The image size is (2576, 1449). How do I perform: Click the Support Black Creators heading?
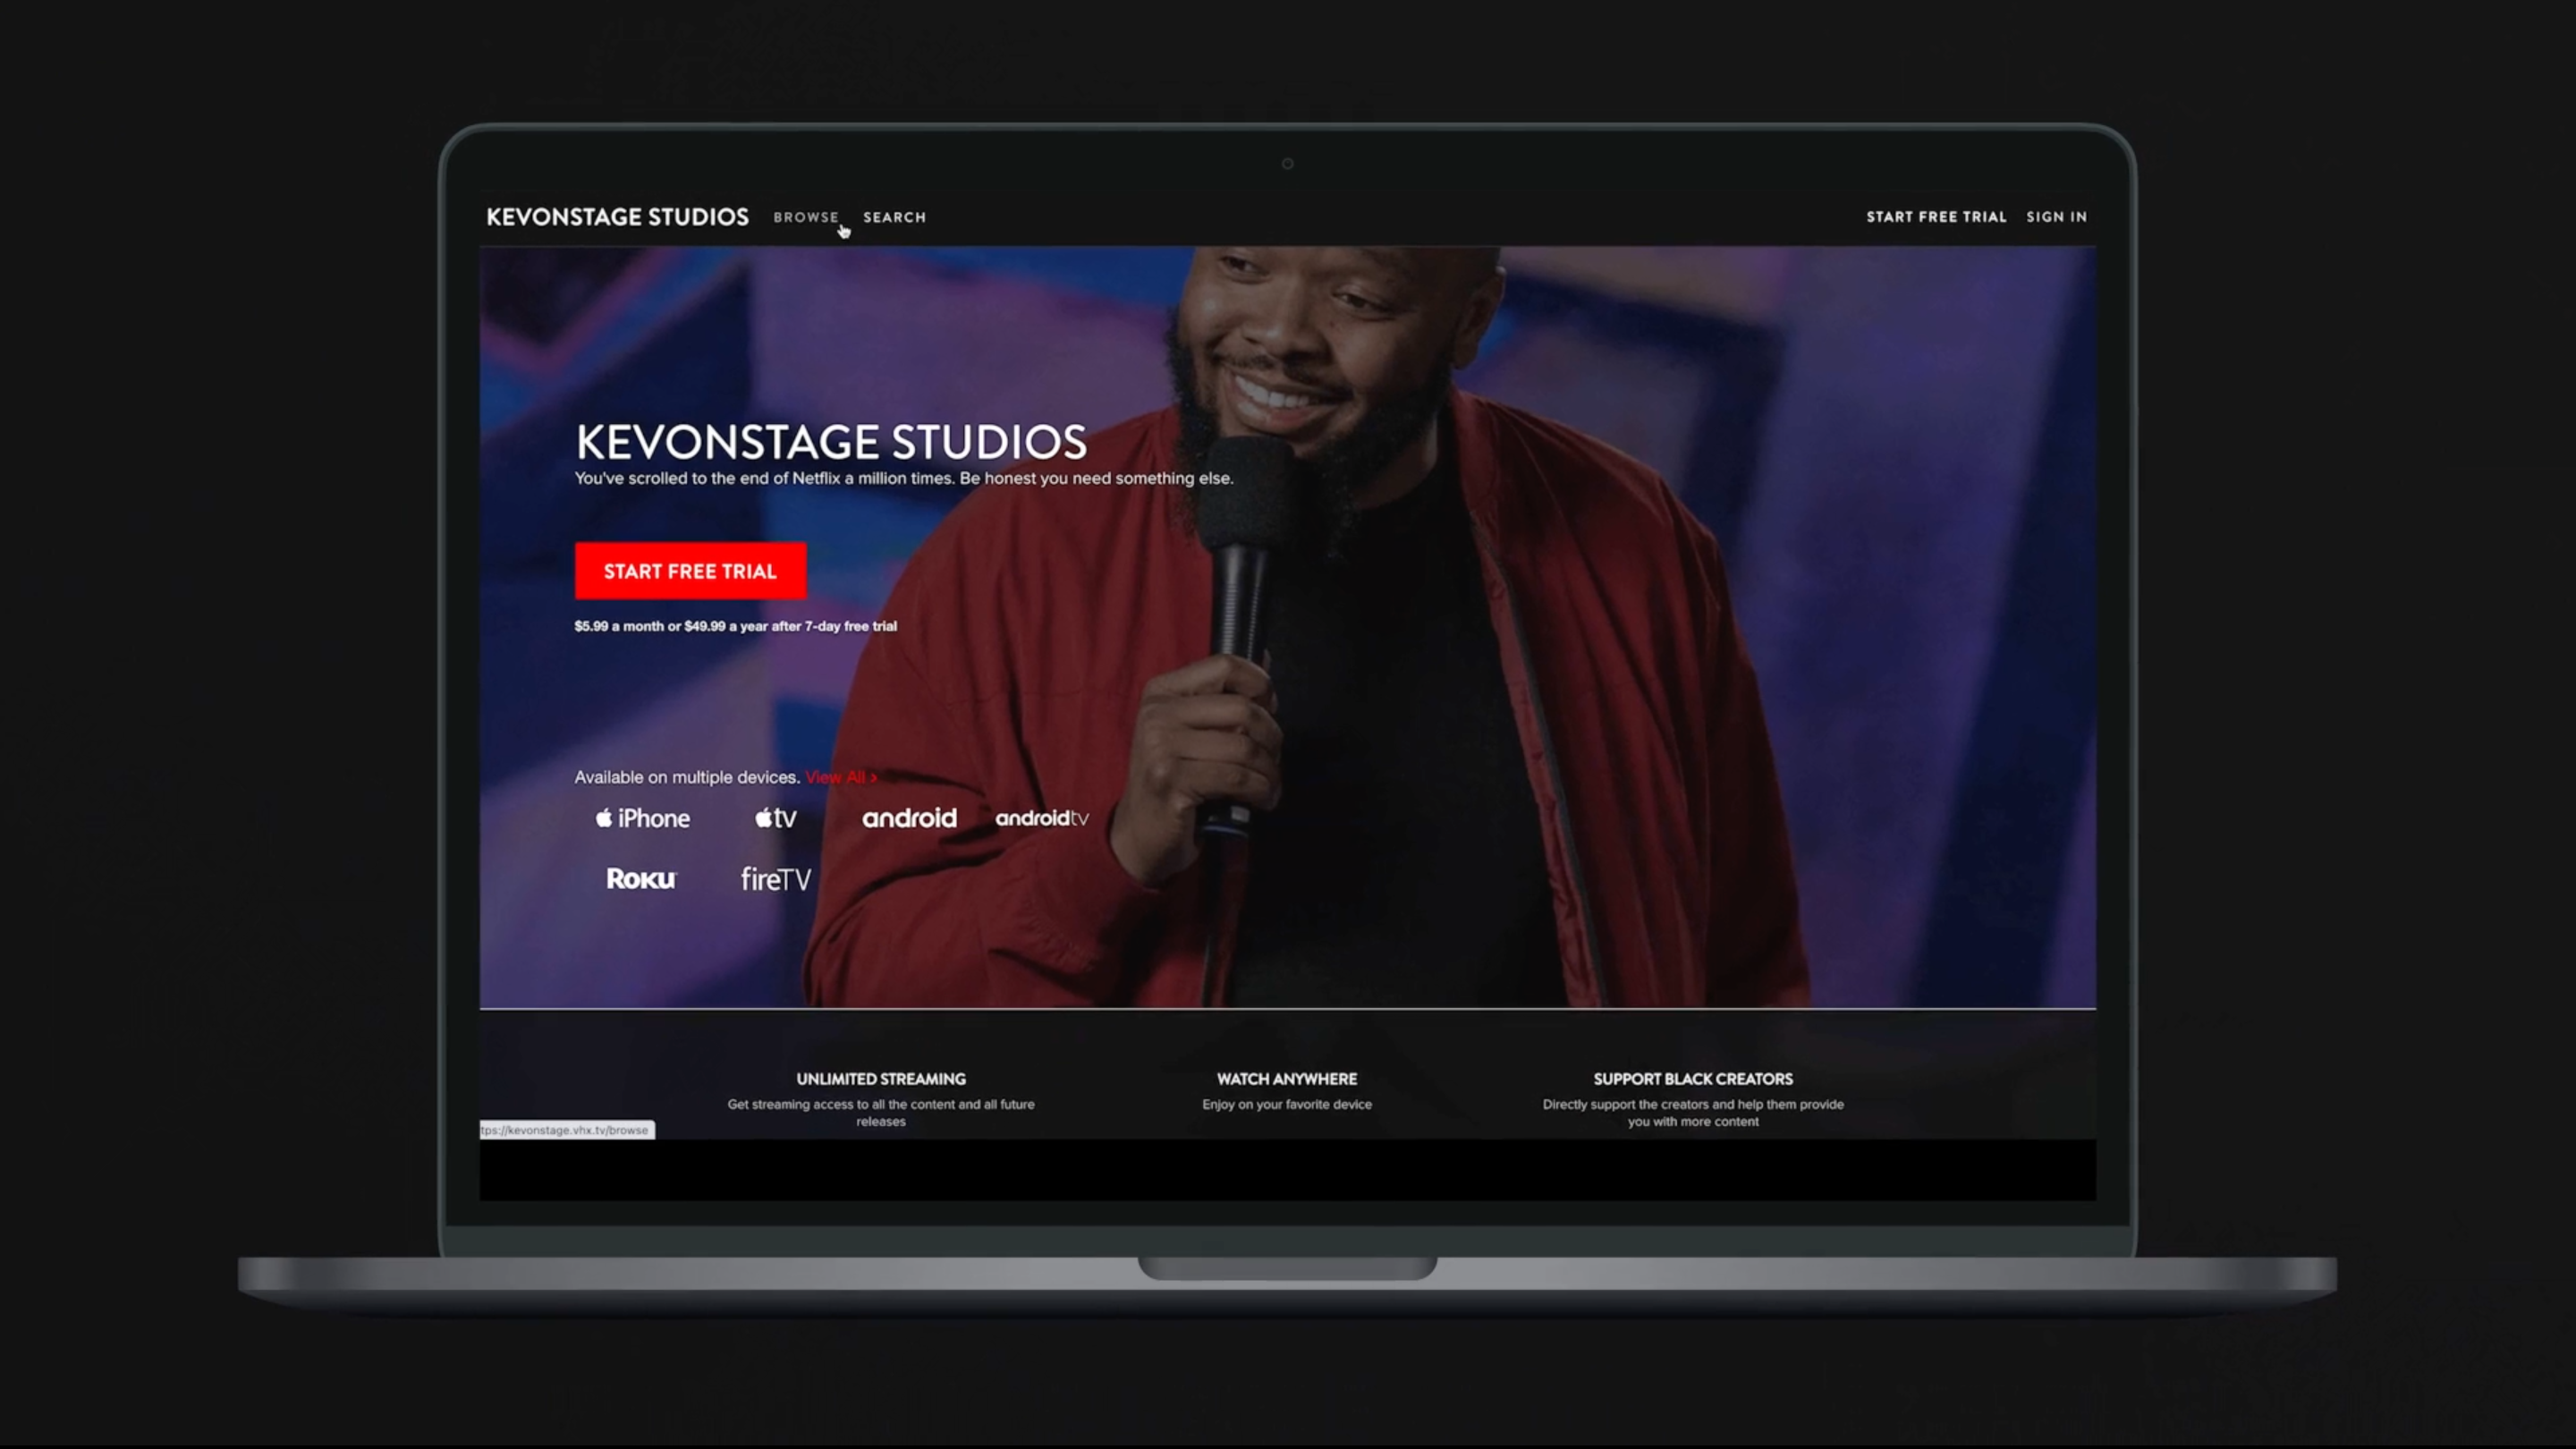1693,1079
